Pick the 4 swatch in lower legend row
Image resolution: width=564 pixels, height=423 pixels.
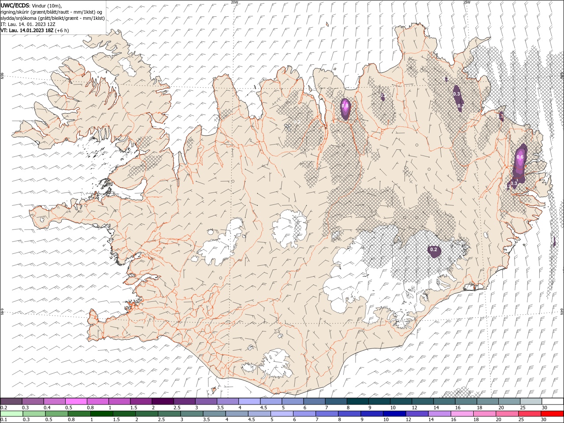coord(237,414)
